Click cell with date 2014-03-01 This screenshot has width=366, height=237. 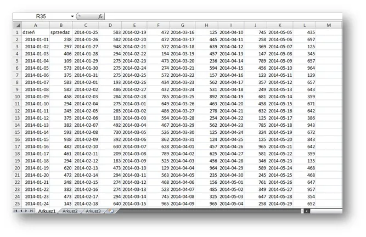point(134,104)
